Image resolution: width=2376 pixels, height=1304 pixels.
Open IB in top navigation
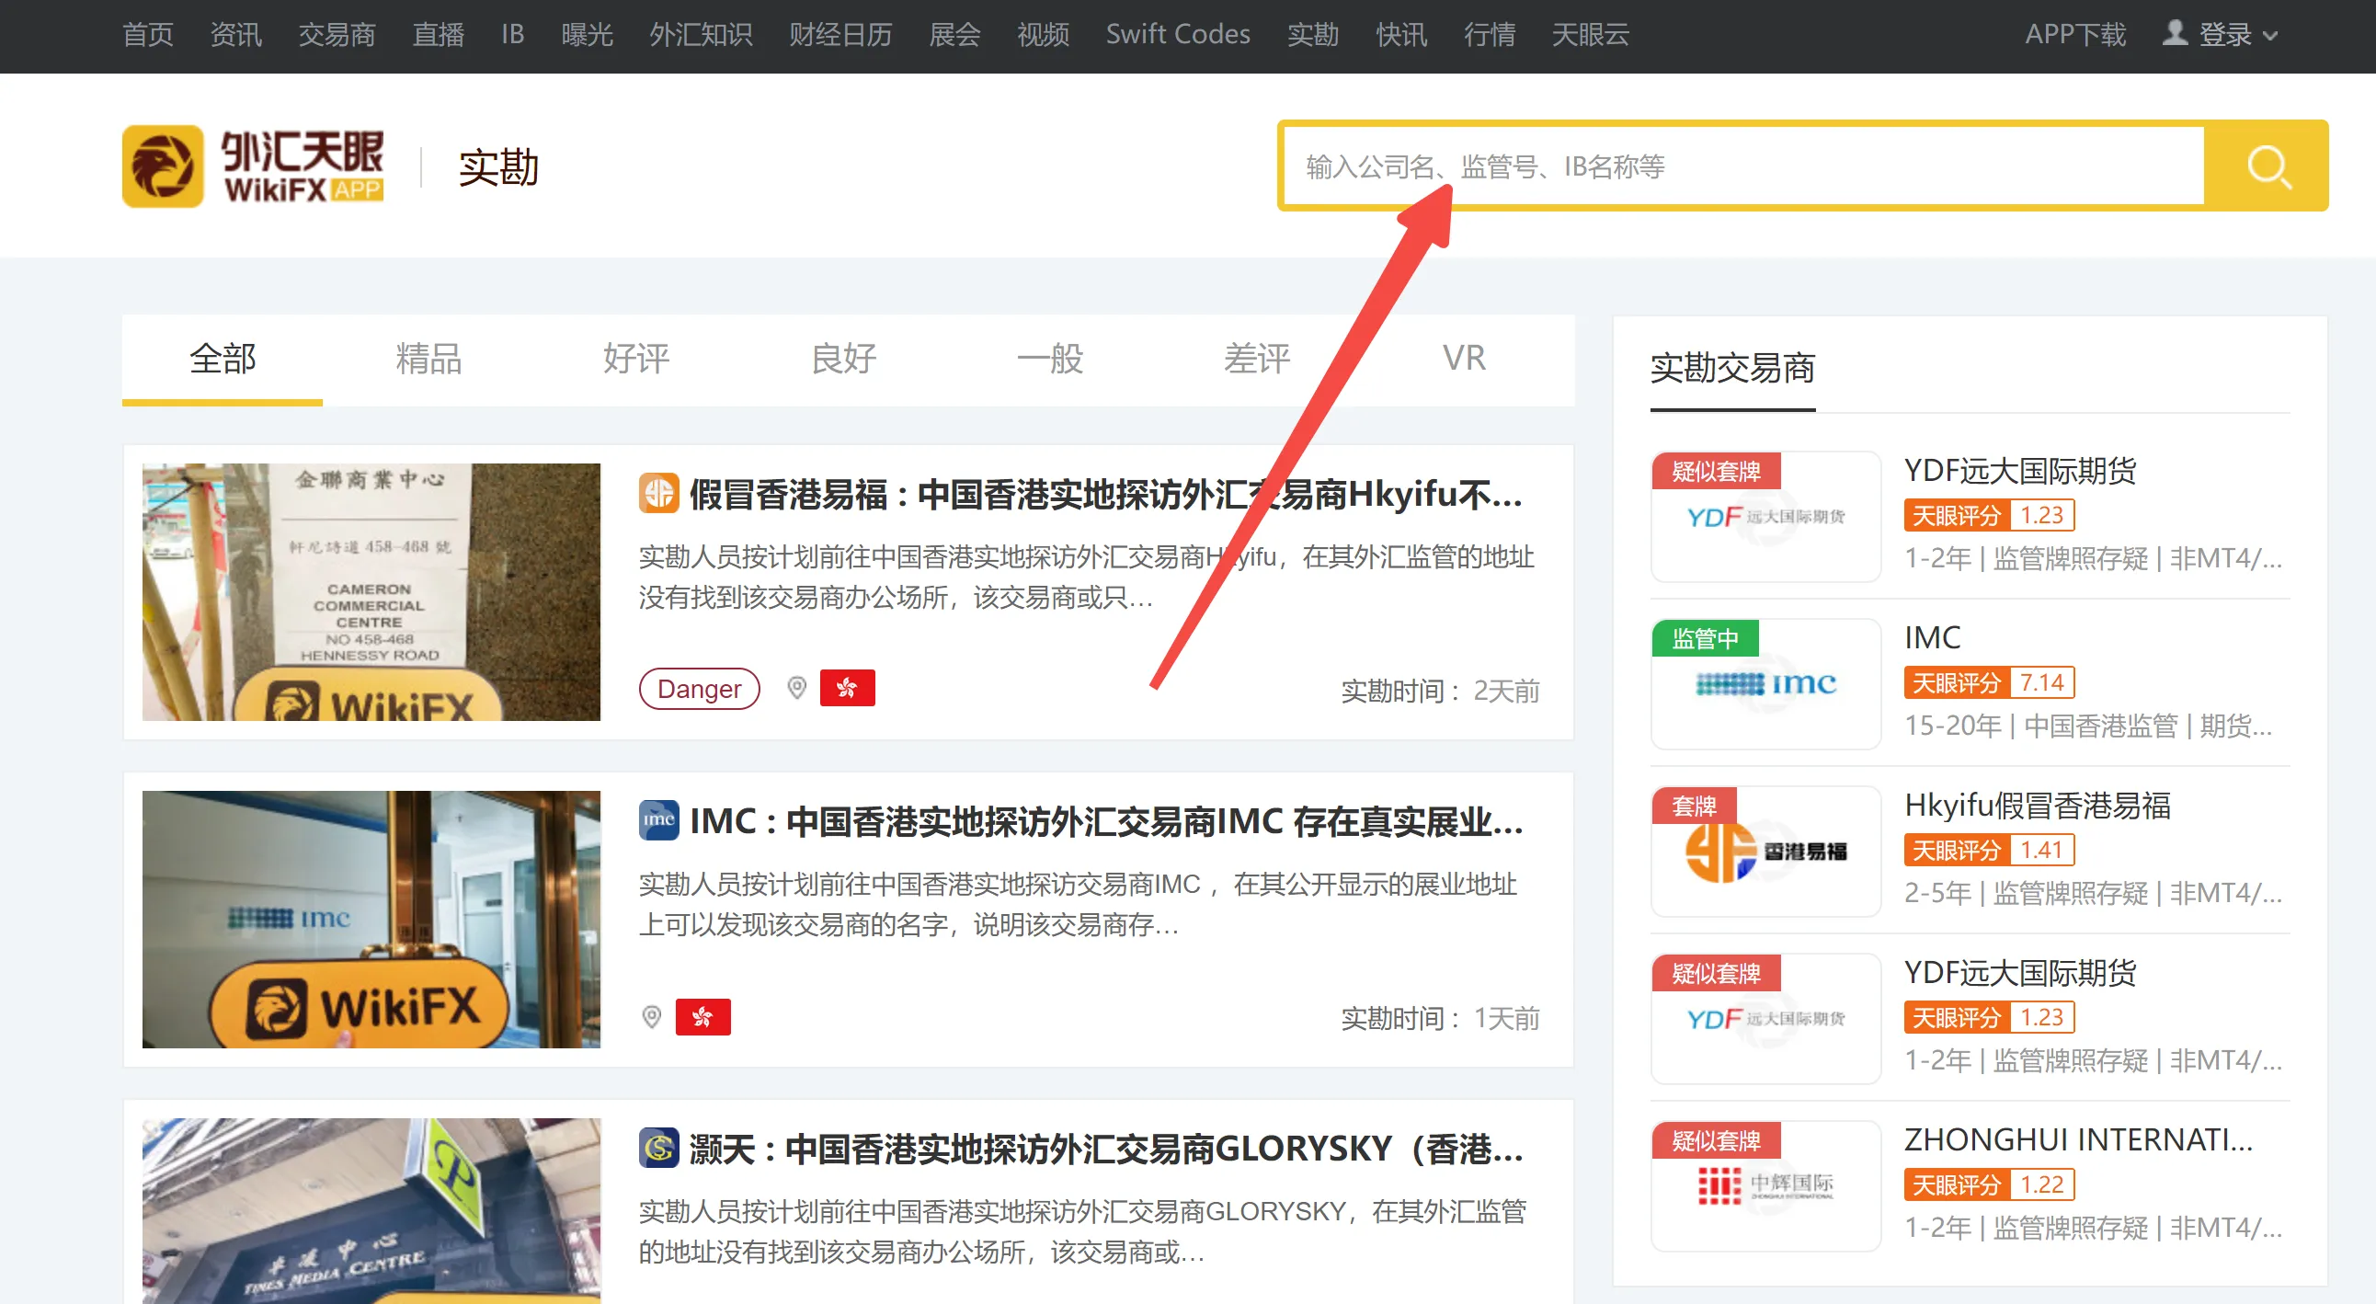click(x=513, y=34)
